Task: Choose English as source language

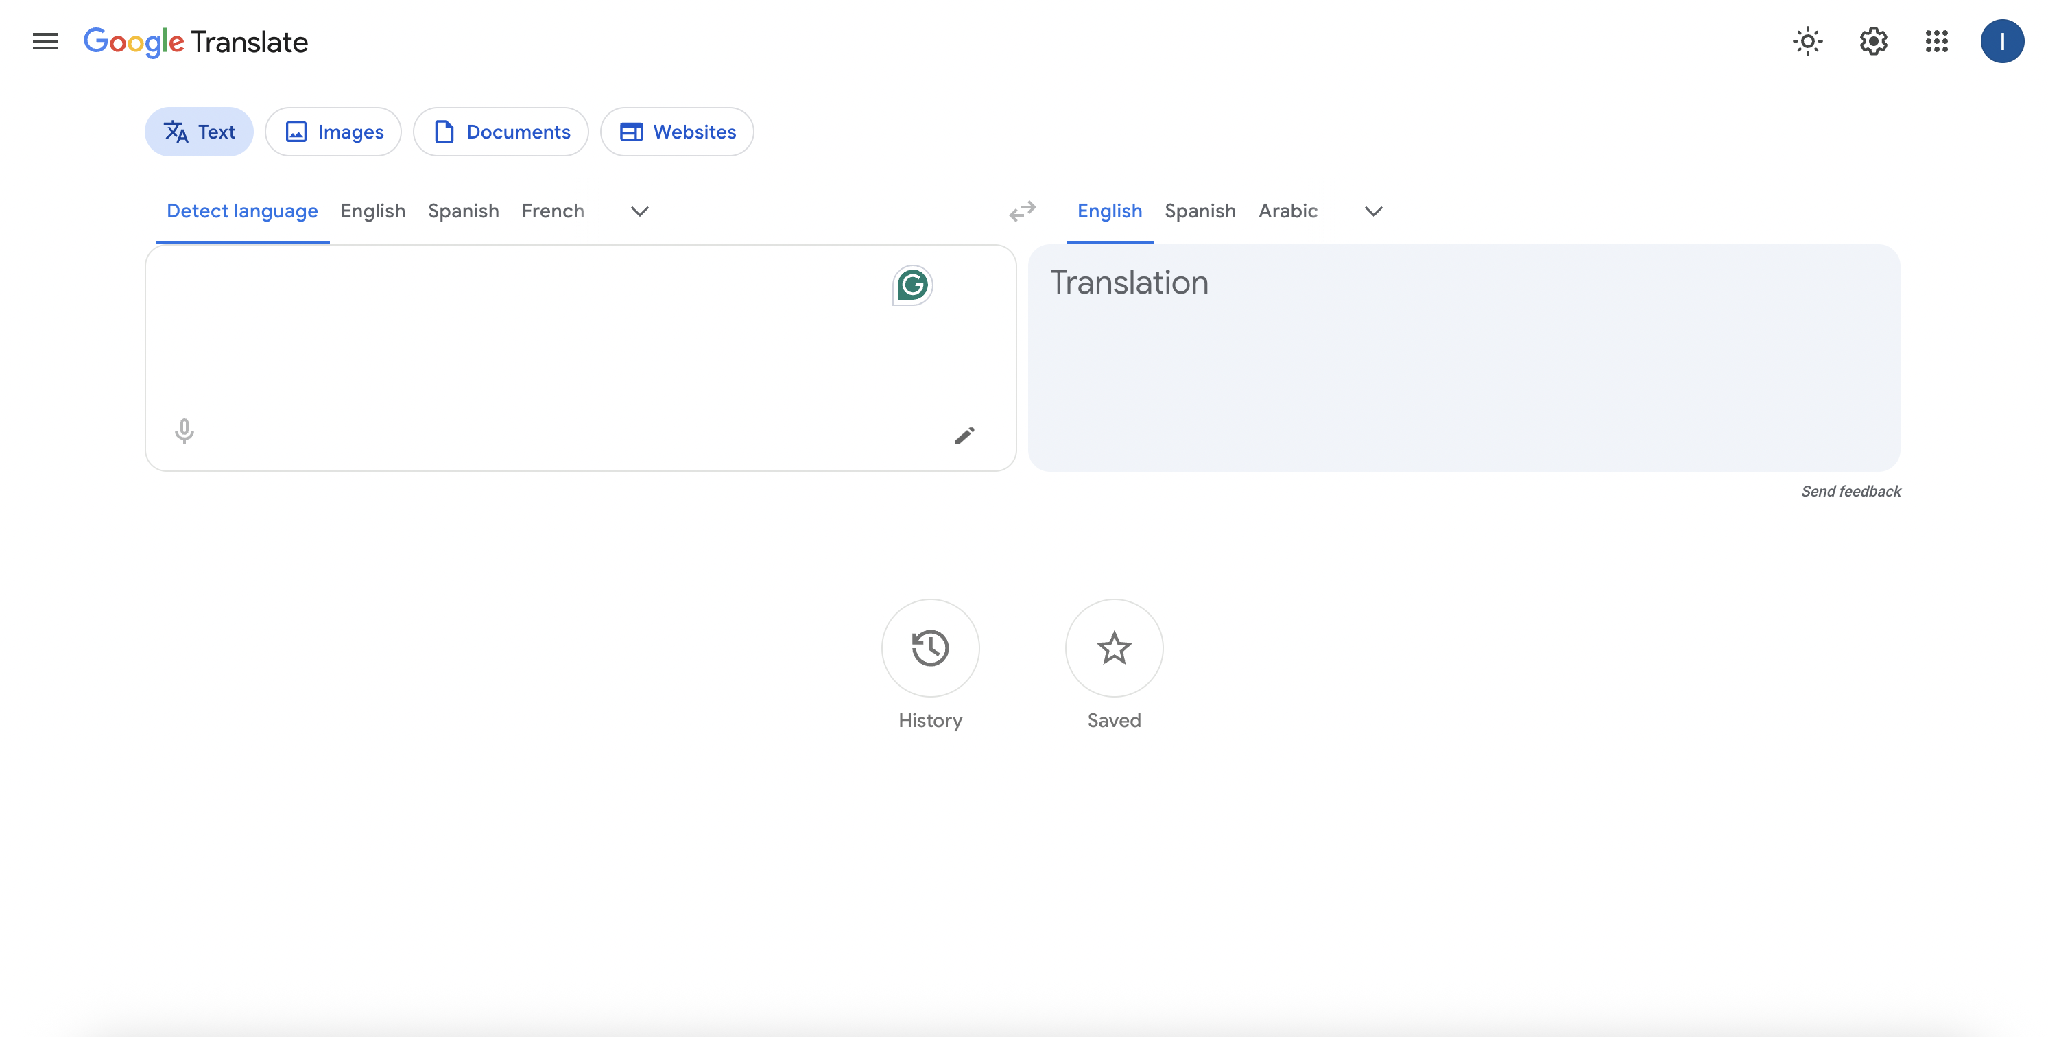Action: 373,211
